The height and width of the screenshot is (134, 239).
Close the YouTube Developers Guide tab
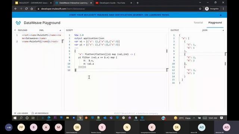pyautogui.click(x=131, y=3)
